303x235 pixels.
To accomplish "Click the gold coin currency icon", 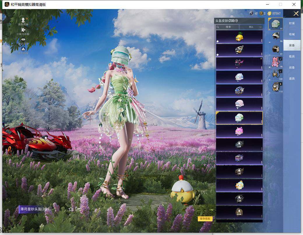I will 269,13.
